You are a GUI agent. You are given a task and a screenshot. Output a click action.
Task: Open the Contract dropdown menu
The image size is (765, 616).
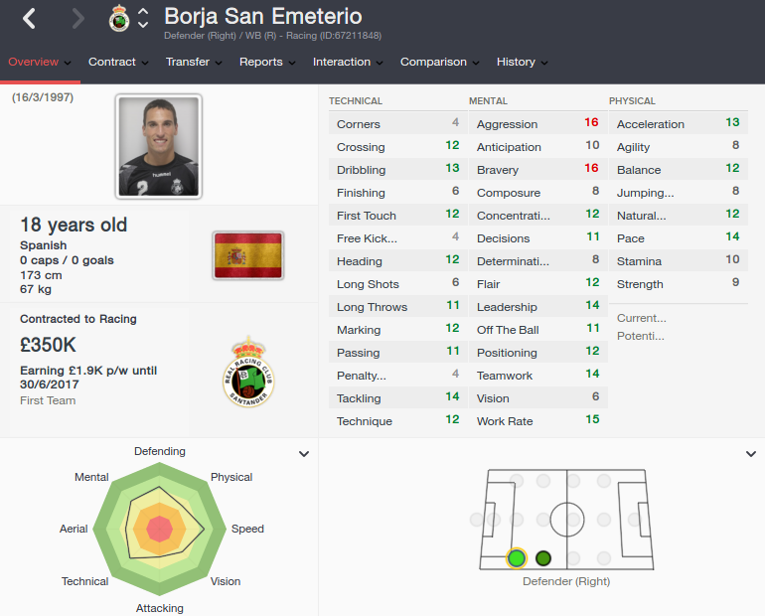(118, 62)
